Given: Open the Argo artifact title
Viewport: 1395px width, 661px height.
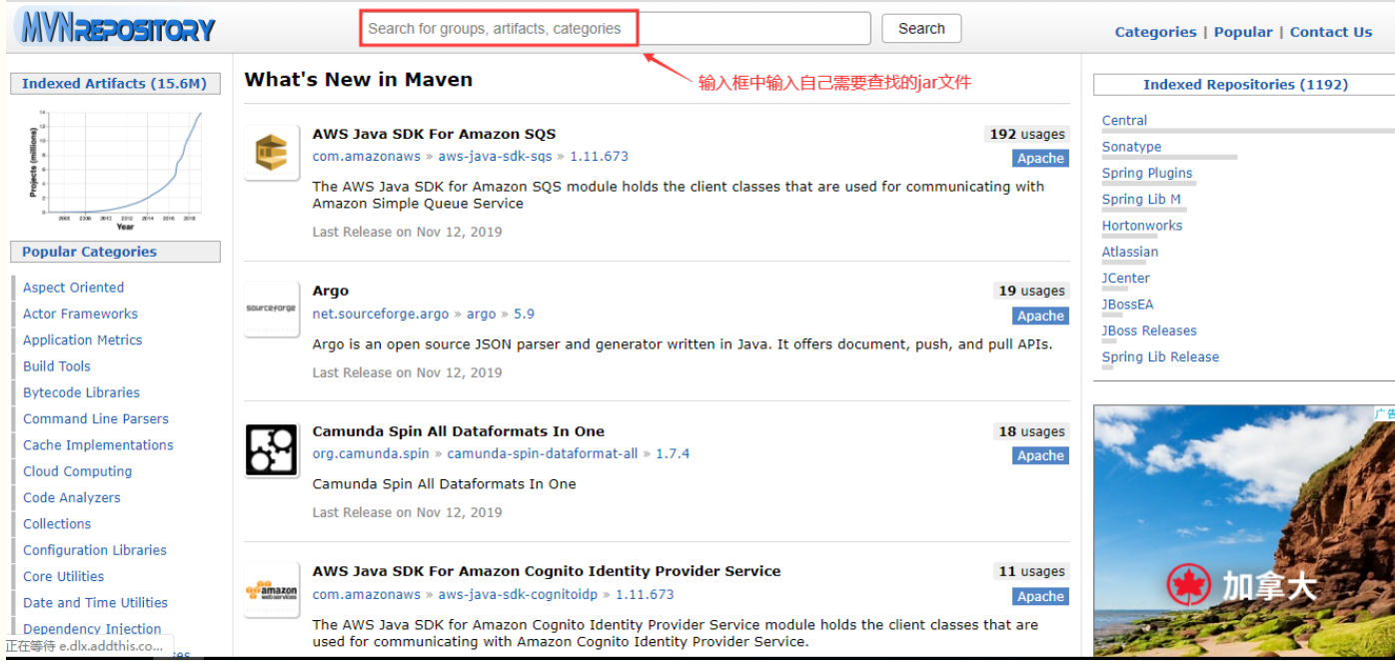Looking at the screenshot, I should 331,291.
